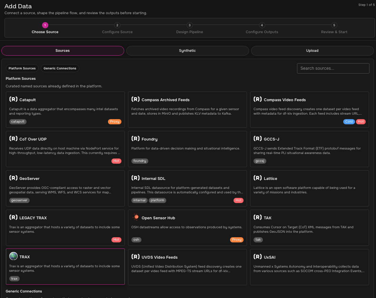Switch to the Synthetic tab
376x298 pixels.
tap(187, 51)
